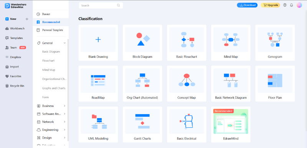Open the Basic Network Diagram template
This screenshot has width=307, height=148.
(x=231, y=84)
